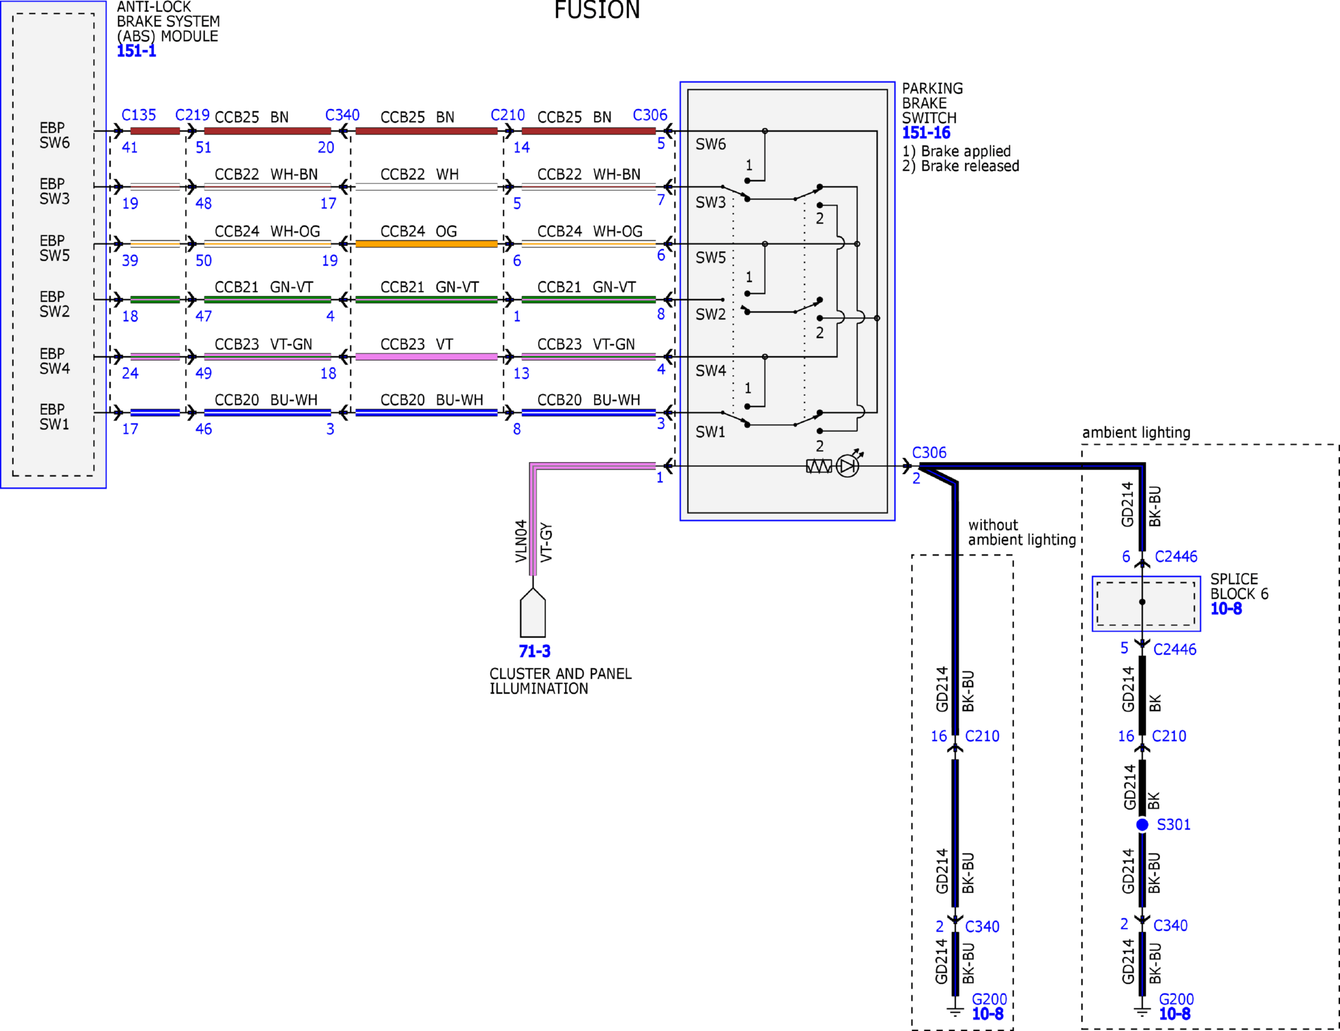Select the 71-3 off-page arrow symbol
This screenshot has height=1031, width=1340.
(533, 612)
